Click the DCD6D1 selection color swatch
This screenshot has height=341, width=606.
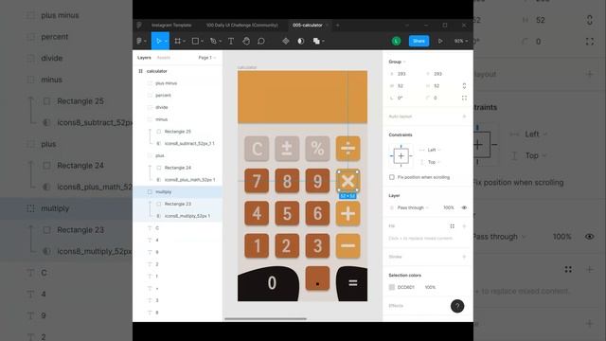pyautogui.click(x=392, y=287)
